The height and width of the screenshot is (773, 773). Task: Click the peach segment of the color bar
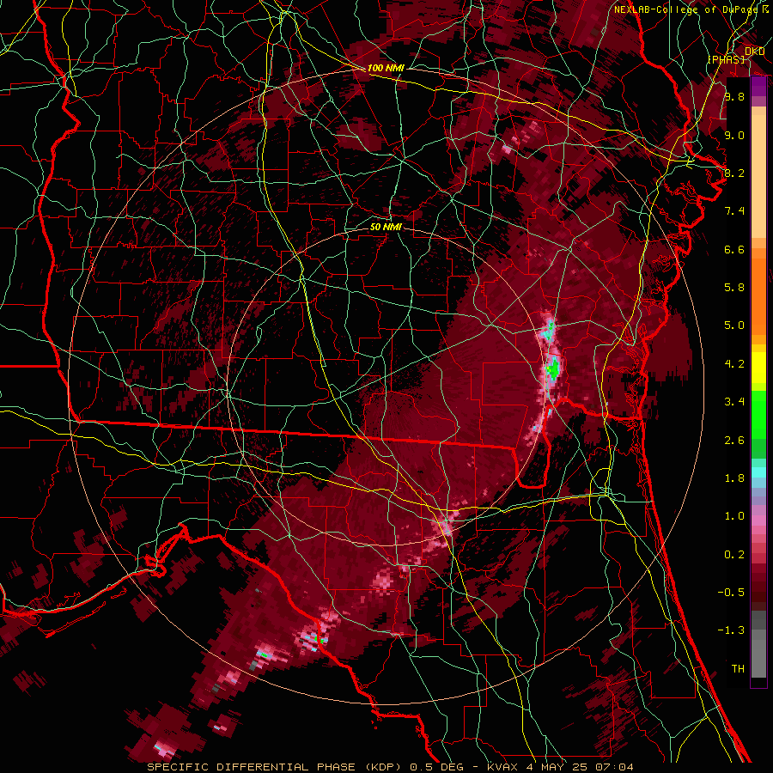tap(758, 173)
